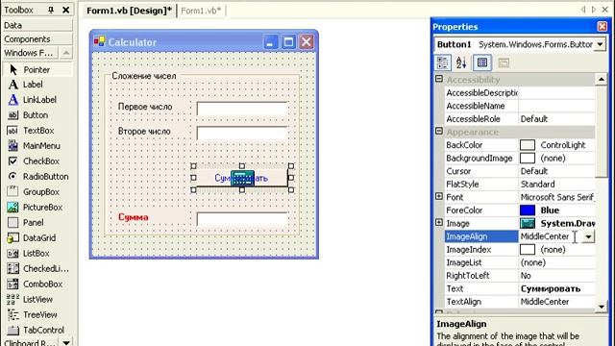Open the Data toolbox tab
The image size is (615, 346).
pyautogui.click(x=37, y=25)
